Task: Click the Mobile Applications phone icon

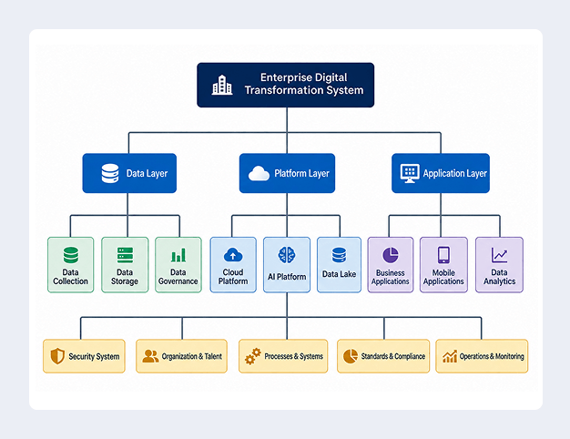Action: coord(443,255)
